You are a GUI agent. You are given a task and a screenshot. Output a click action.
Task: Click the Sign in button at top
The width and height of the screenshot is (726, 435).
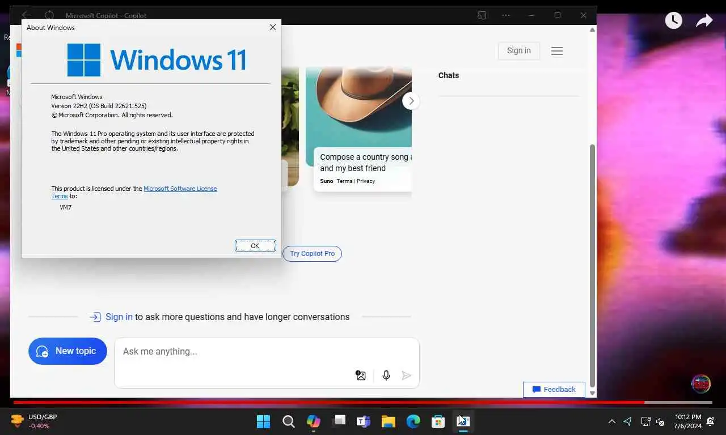point(519,51)
